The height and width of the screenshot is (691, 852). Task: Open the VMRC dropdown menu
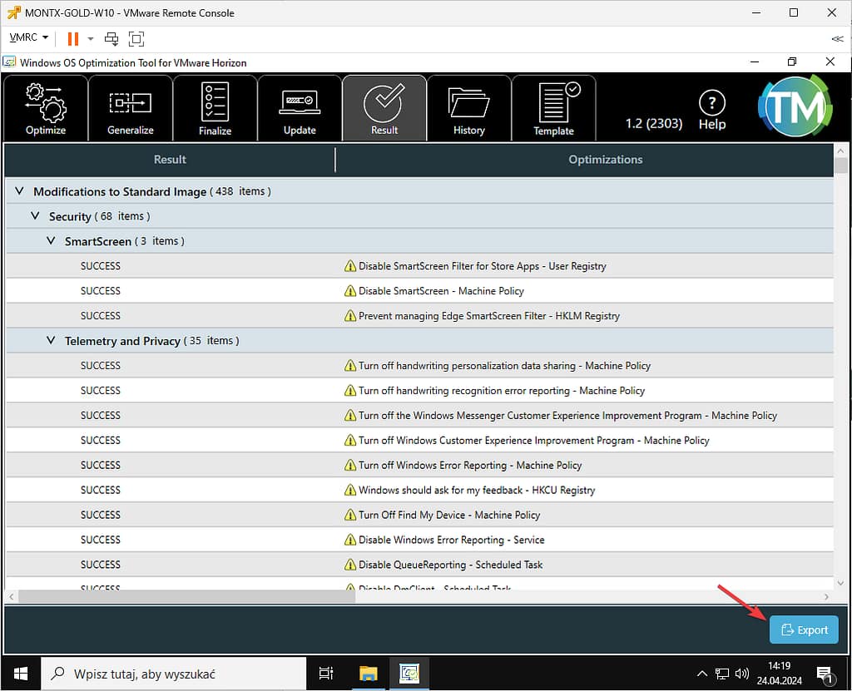tap(29, 38)
